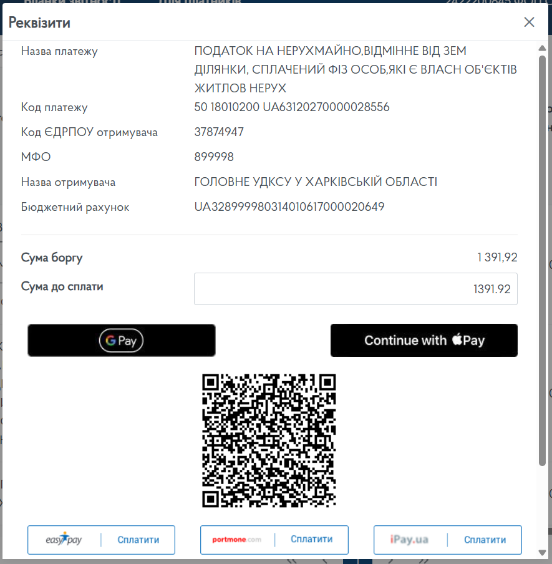This screenshot has height=564, width=552.
Task: Pay via the iPay.ua Сплатити button
Action: pyautogui.click(x=448, y=540)
